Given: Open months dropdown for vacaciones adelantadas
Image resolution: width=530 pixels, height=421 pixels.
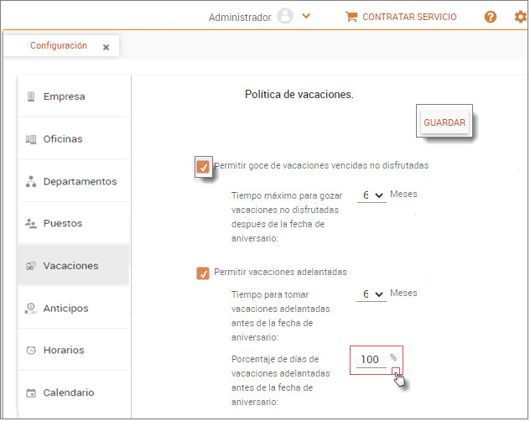Looking at the screenshot, I should pyautogui.click(x=372, y=294).
